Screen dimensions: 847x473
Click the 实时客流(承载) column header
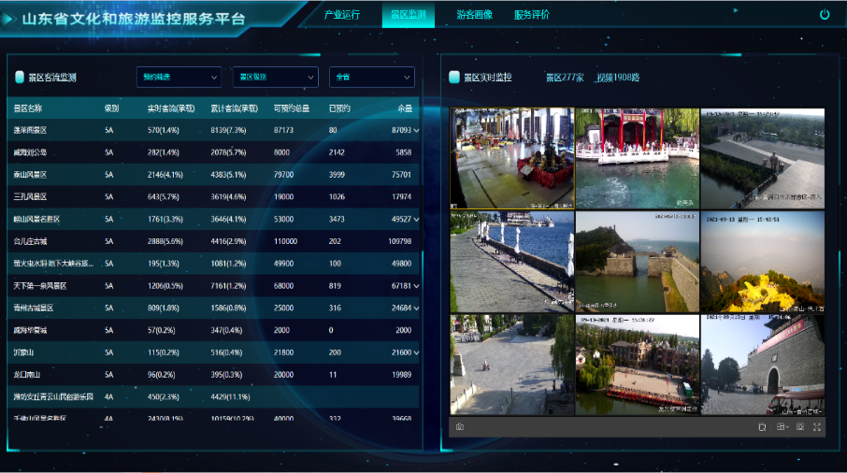pyautogui.click(x=171, y=108)
